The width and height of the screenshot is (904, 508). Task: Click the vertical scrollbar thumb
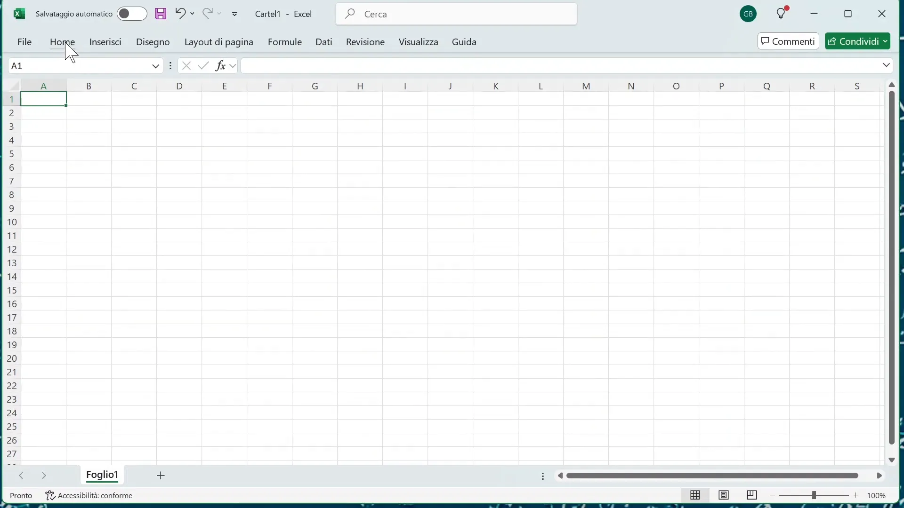coord(893,269)
